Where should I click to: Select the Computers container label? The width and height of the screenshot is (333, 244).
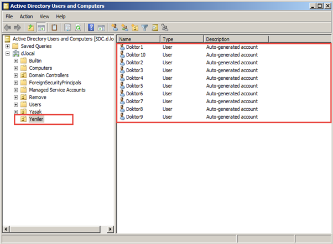pos(40,68)
